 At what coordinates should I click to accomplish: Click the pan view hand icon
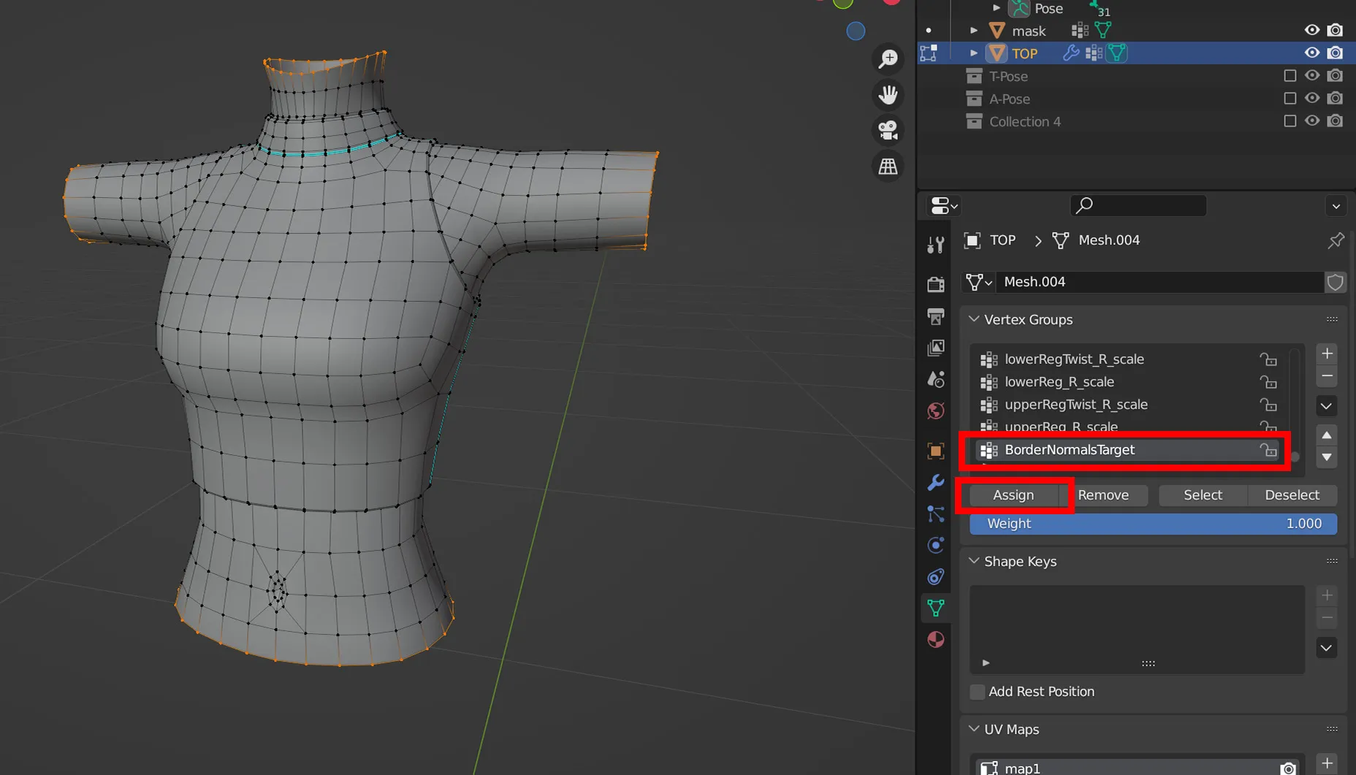pyautogui.click(x=888, y=95)
